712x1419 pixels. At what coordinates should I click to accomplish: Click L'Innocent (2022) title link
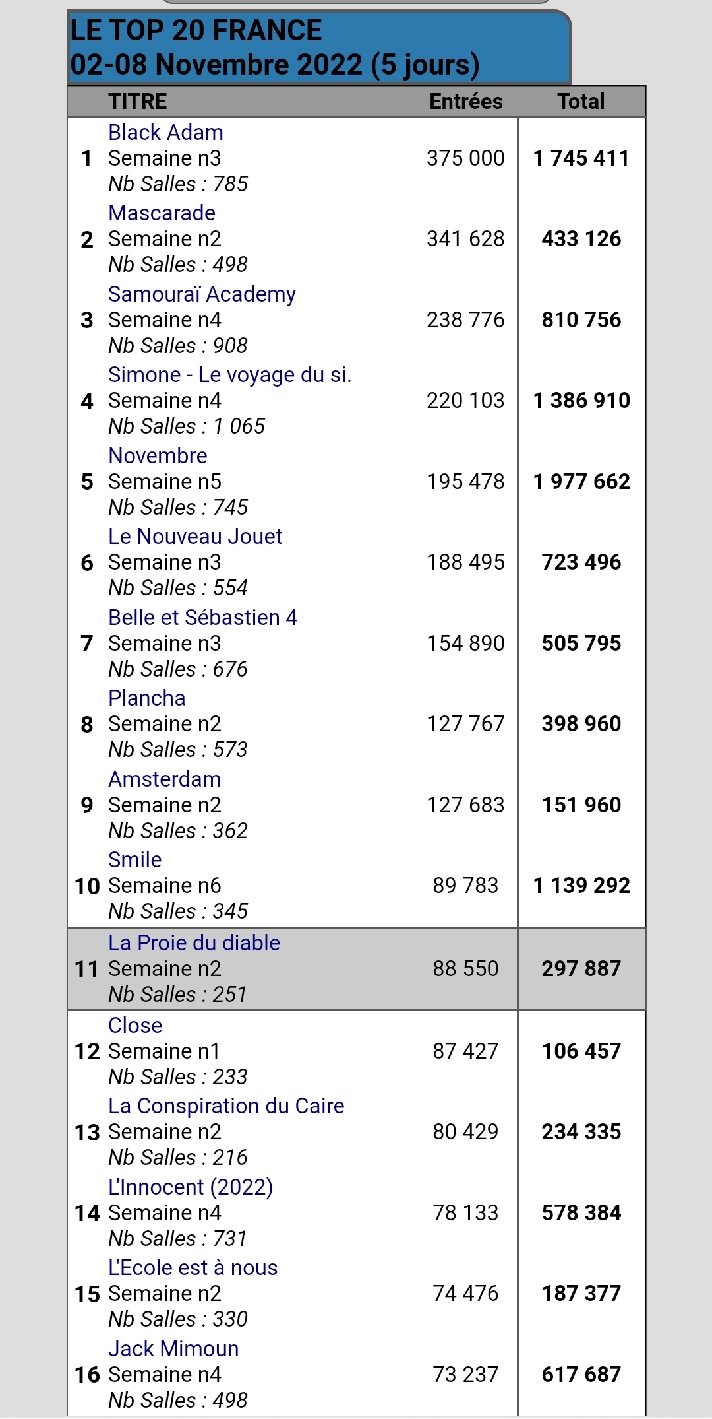190,1187
